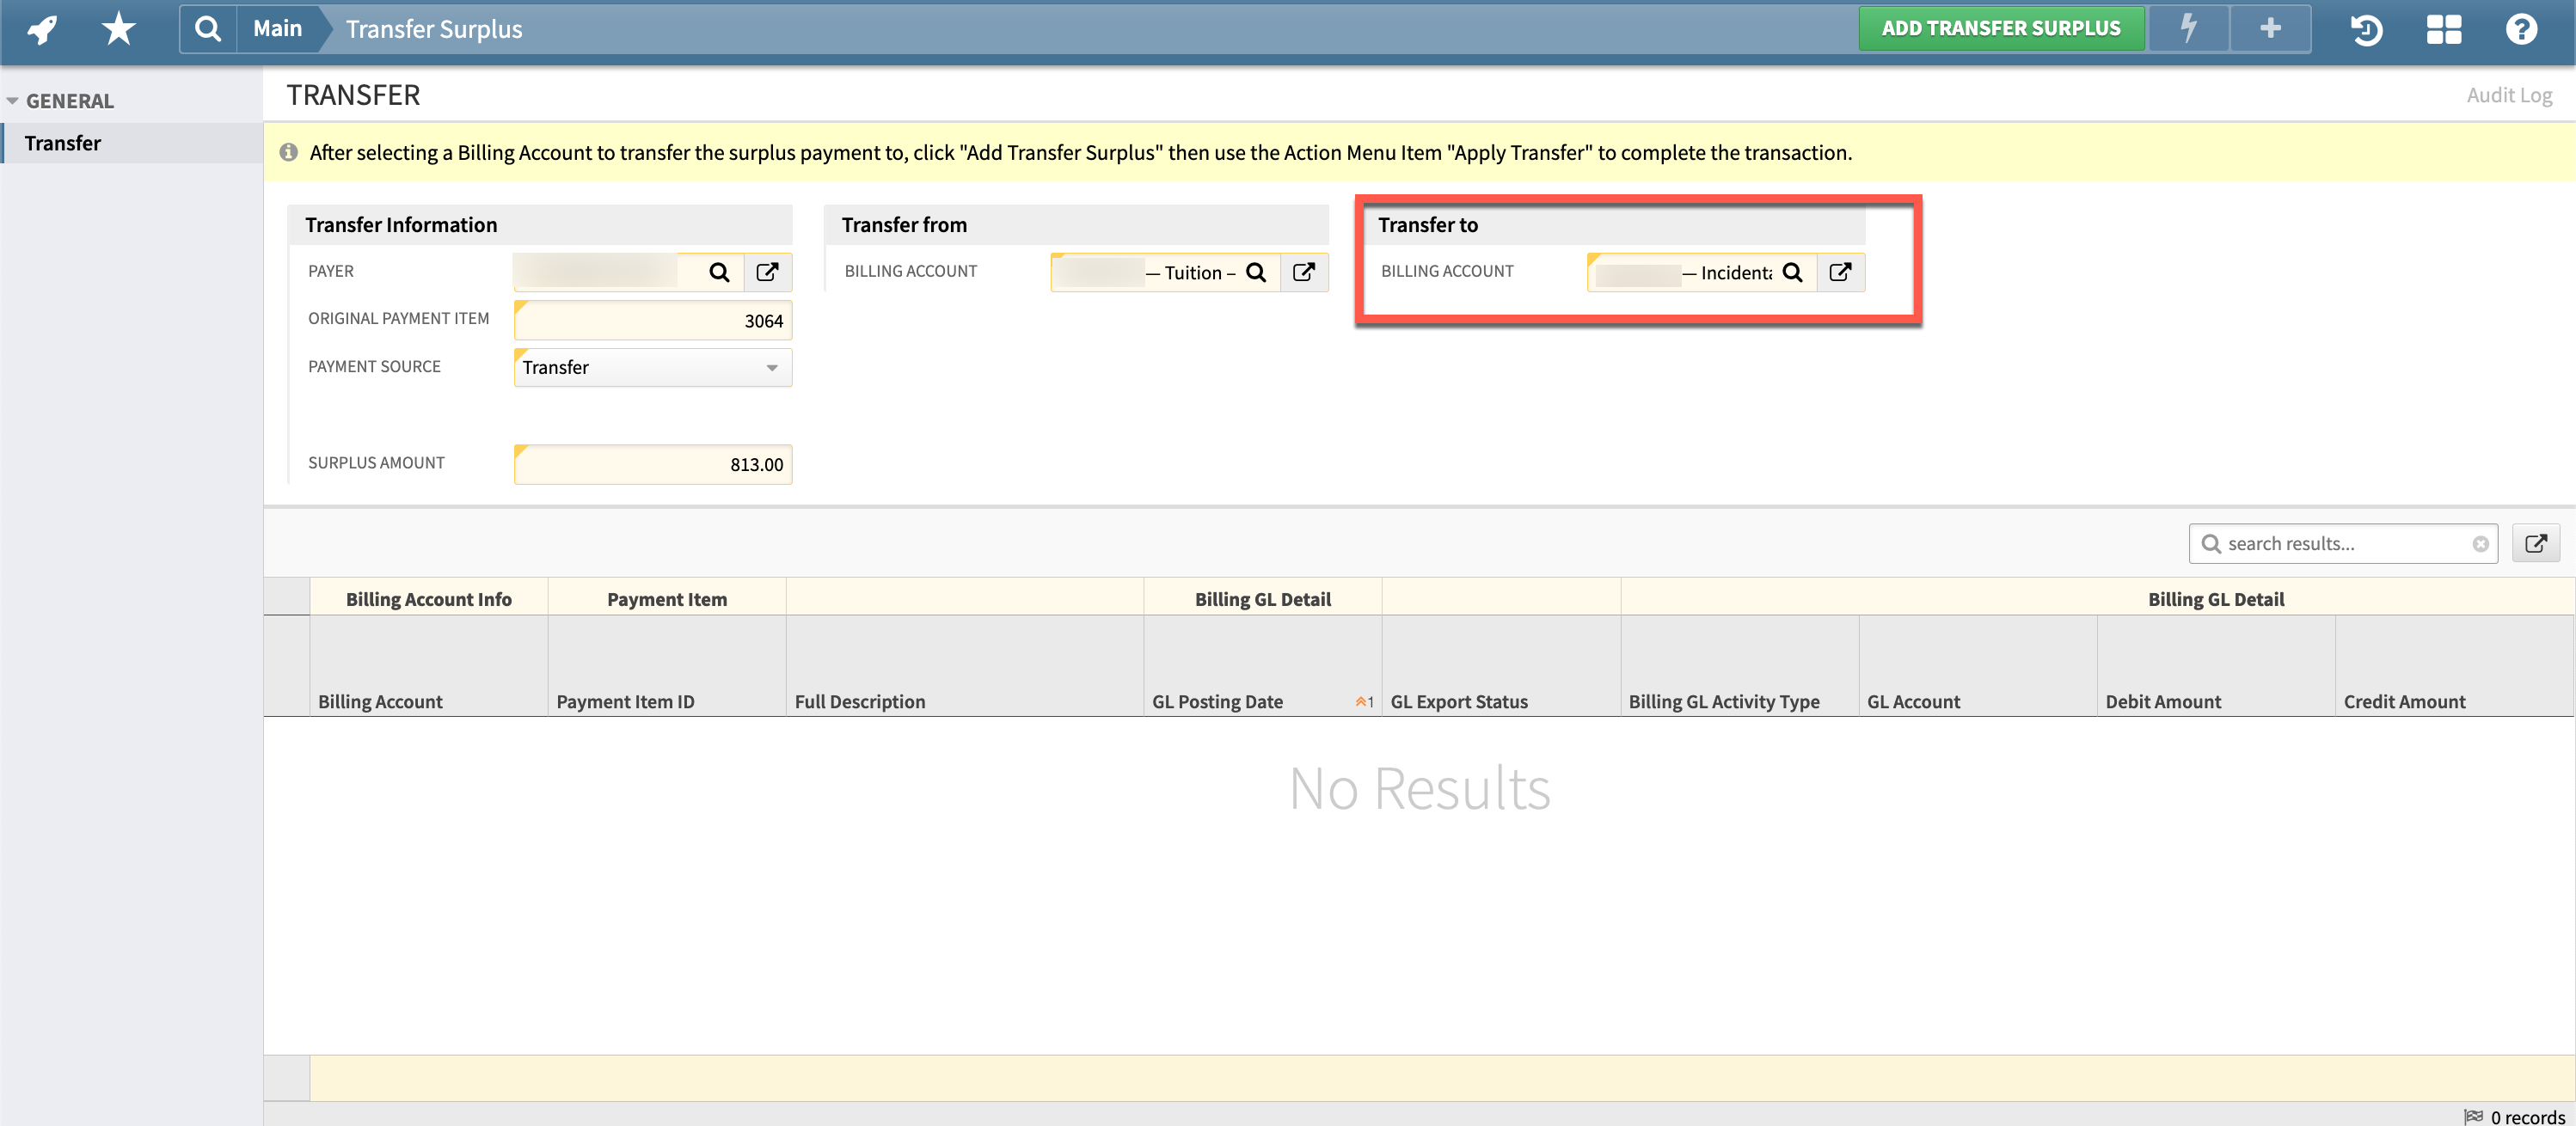Open favorites via the star icon
Image resolution: width=2576 pixels, height=1126 pixels.
pos(117,28)
